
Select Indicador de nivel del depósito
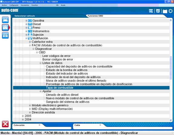tap(73, 77)
